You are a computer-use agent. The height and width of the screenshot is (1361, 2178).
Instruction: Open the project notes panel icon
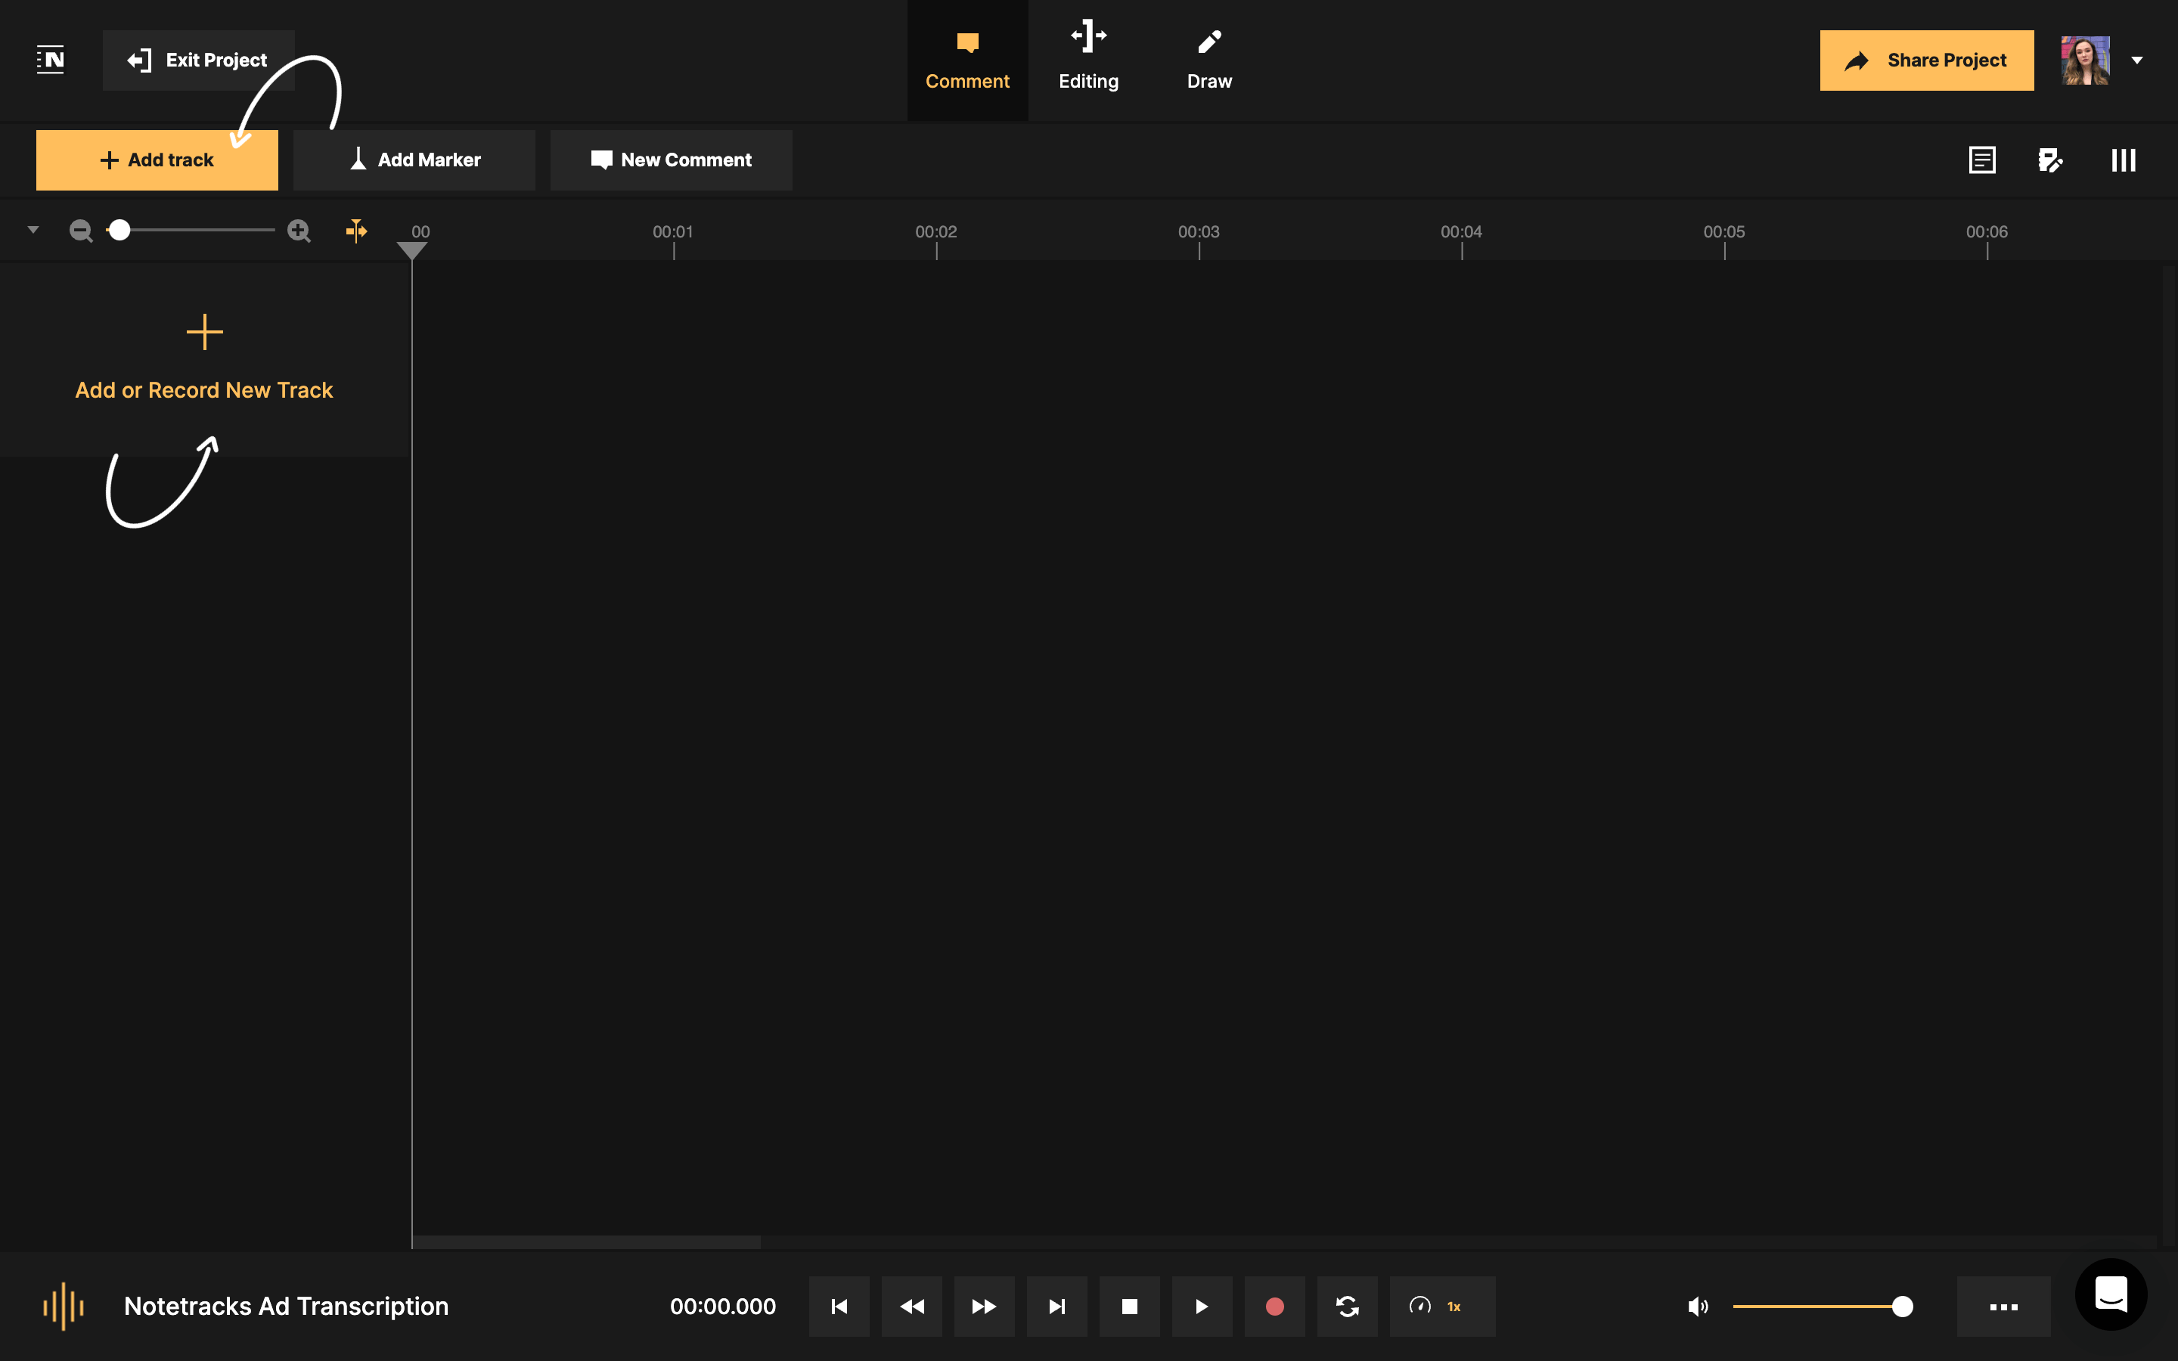(x=1981, y=160)
